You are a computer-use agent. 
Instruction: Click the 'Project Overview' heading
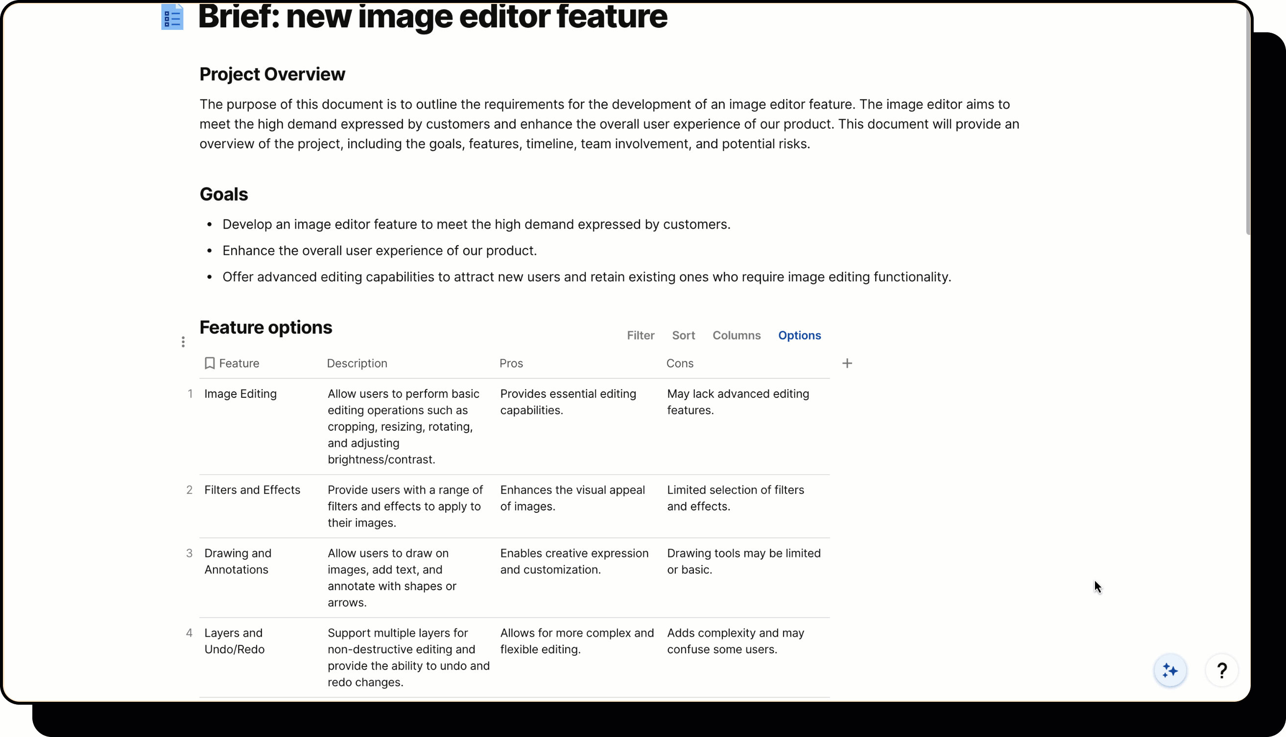[272, 74]
